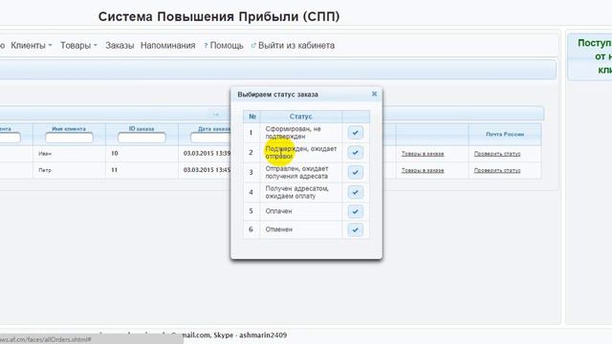
Task: Open Напоминания menu item
Action: pos(168,45)
